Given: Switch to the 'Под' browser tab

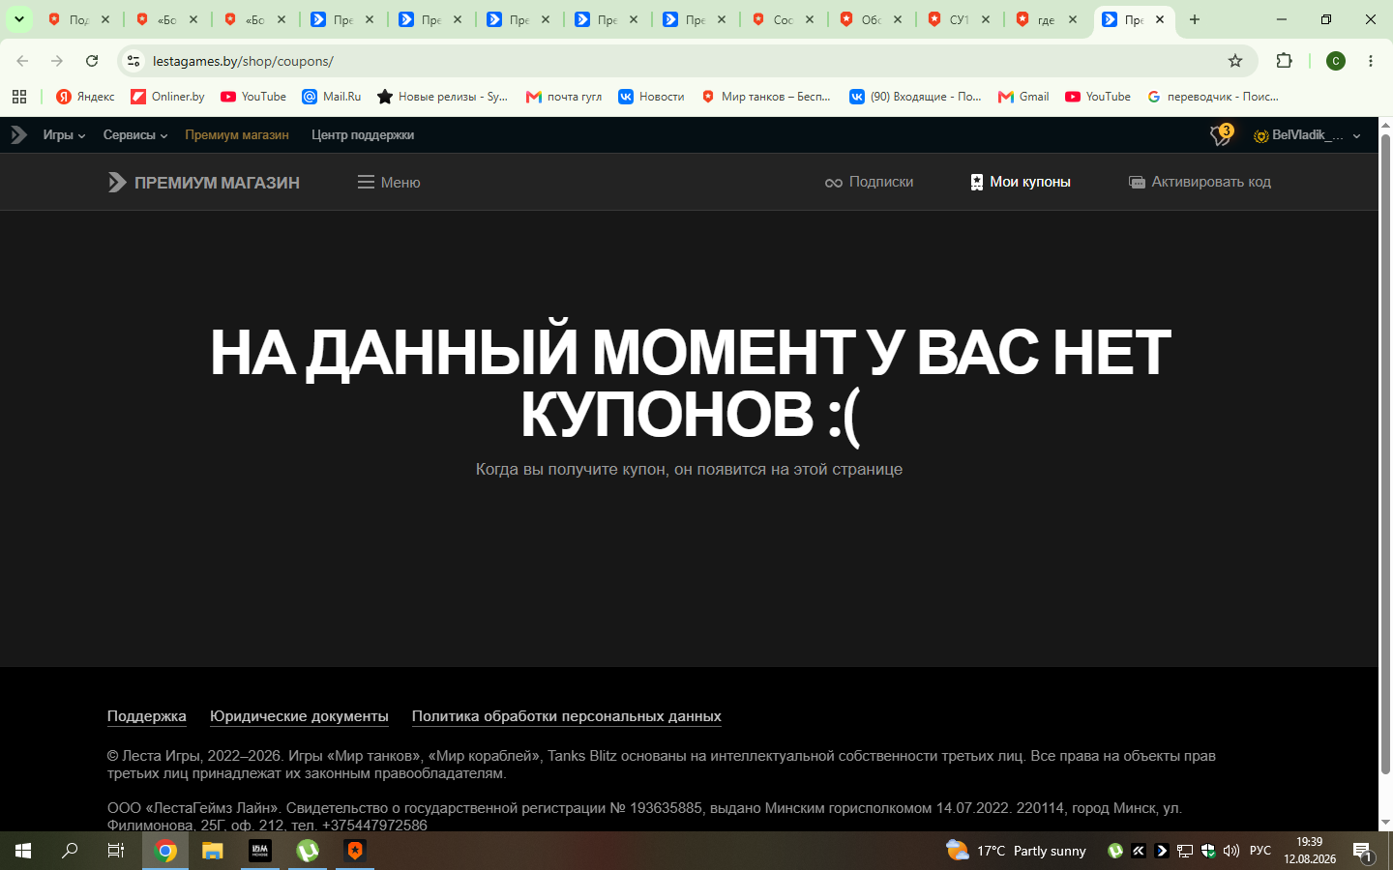Looking at the screenshot, I should [x=78, y=19].
